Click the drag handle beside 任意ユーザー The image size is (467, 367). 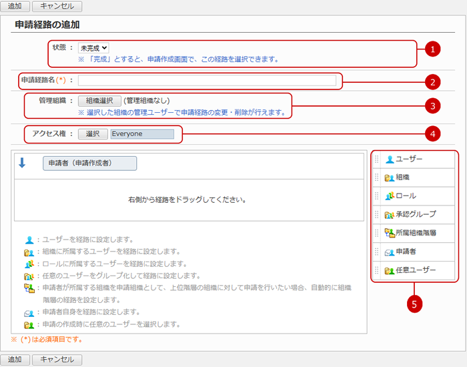click(376, 270)
